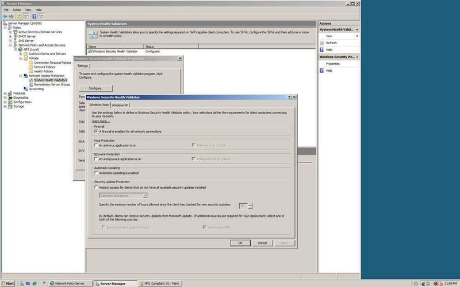Image resolution: width=460 pixels, height=287 pixels.
Task: Click the Storage node icon
Action: 10,107
